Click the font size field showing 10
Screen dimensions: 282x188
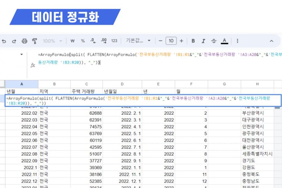click(x=171, y=41)
